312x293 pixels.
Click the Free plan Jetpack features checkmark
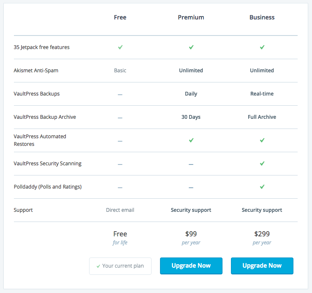[x=120, y=47]
